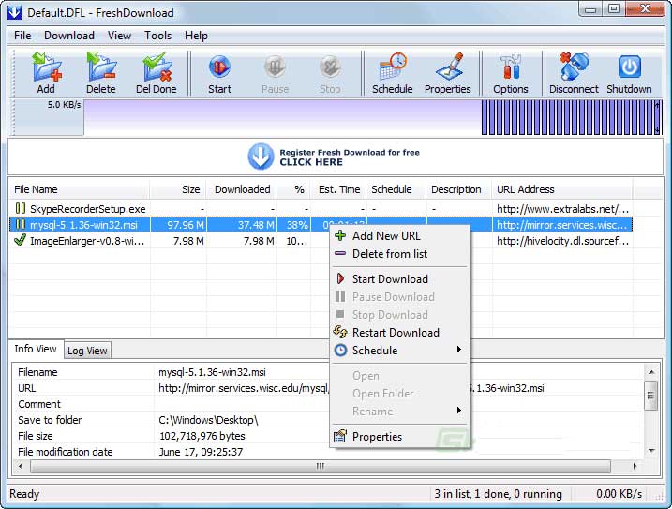The image size is (672, 509).
Task: Expand the Schedule submenu in context menu
Action: [399, 351]
